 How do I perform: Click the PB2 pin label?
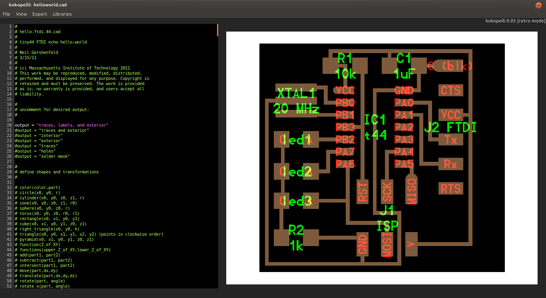(x=345, y=139)
